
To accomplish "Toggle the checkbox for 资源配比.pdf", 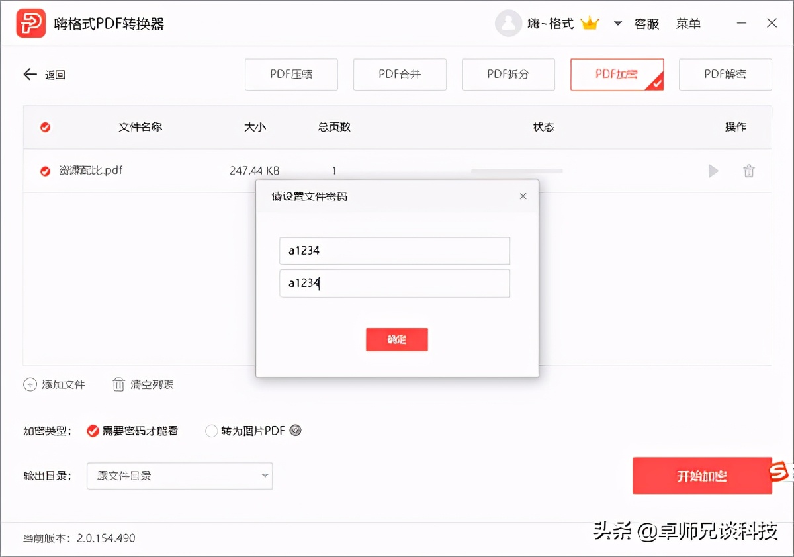I will pyautogui.click(x=44, y=171).
